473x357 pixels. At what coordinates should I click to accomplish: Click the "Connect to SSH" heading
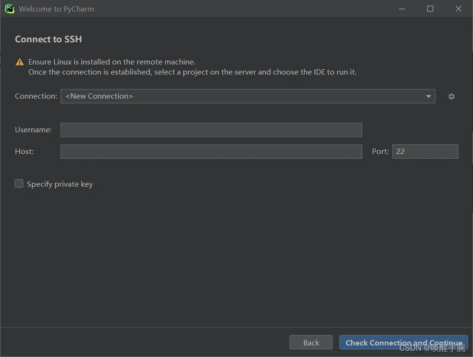point(48,39)
